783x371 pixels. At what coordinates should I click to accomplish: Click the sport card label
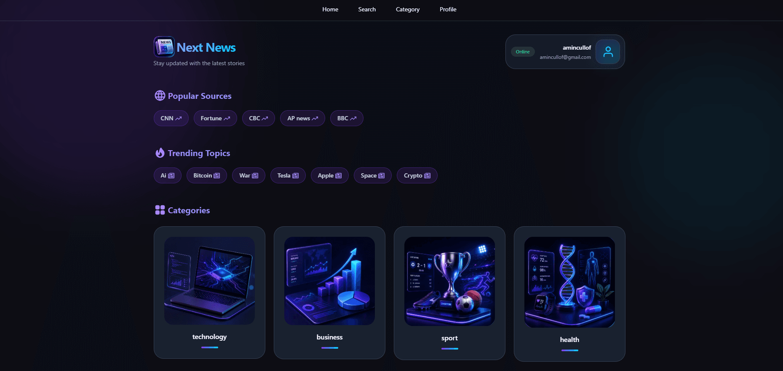[449, 338]
